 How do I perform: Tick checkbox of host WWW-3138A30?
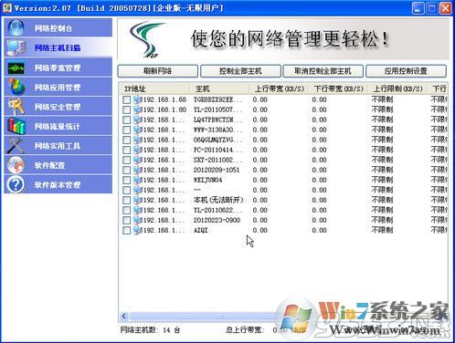[x=127, y=130]
